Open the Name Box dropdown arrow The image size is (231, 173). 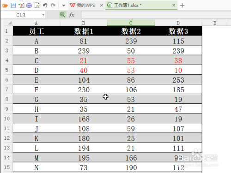pyautogui.click(x=43, y=15)
